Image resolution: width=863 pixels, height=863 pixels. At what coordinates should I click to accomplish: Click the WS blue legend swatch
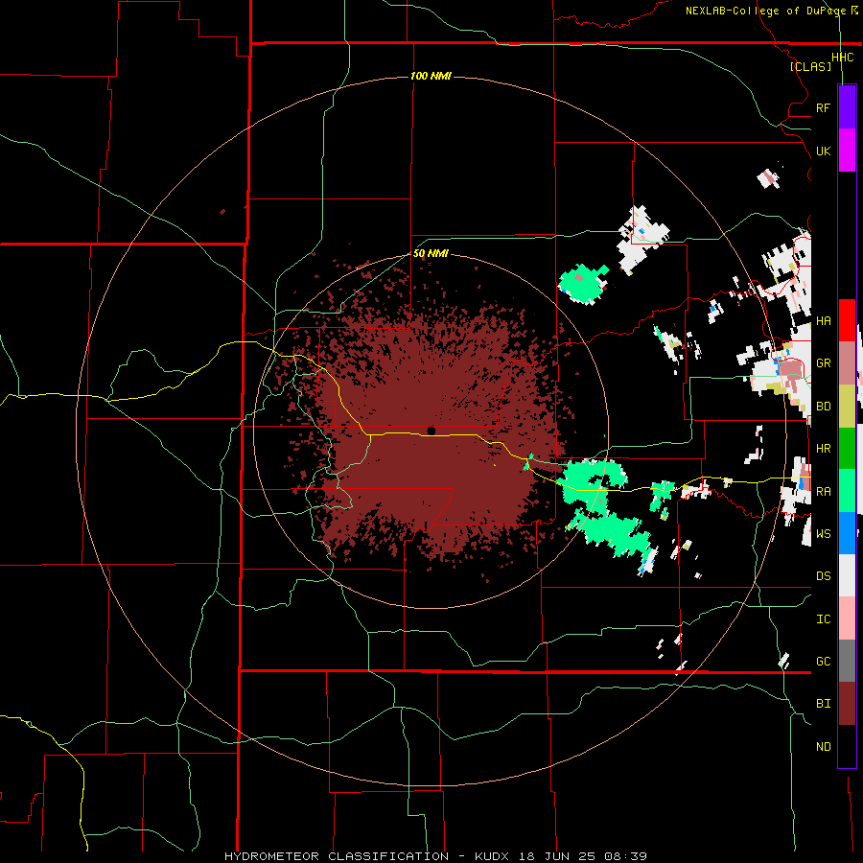(x=847, y=533)
